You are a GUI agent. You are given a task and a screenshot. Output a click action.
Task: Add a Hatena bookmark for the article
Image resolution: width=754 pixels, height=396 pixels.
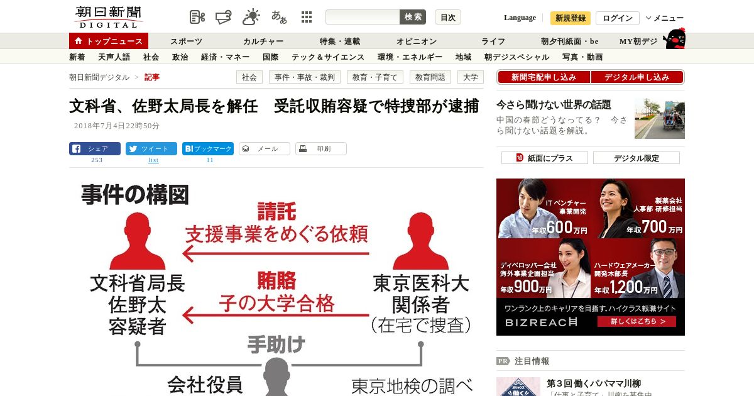(208, 149)
